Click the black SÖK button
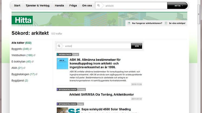202x113 pixels. coord(136,46)
